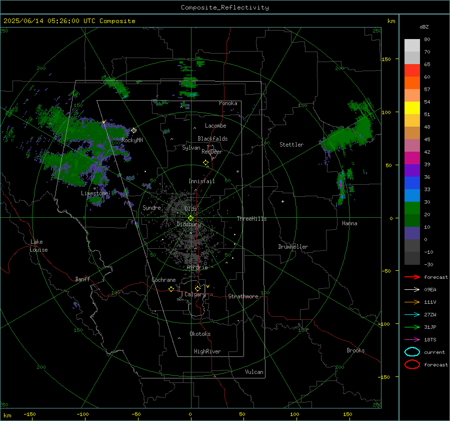Image resolution: width=450 pixels, height=421 pixels.
Task: Click the yellow diamond marker under Cochrane
Action: (171, 289)
